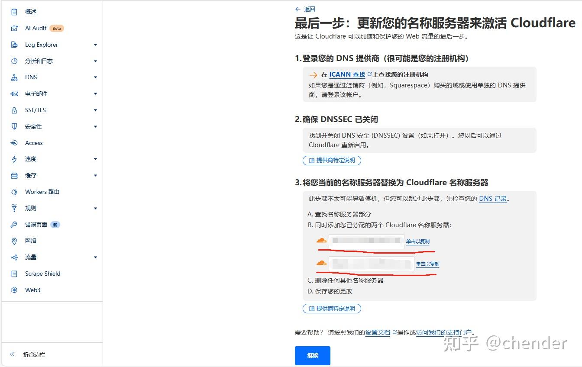
Task: Select the 安全性 section icon
Action: (x=14, y=126)
